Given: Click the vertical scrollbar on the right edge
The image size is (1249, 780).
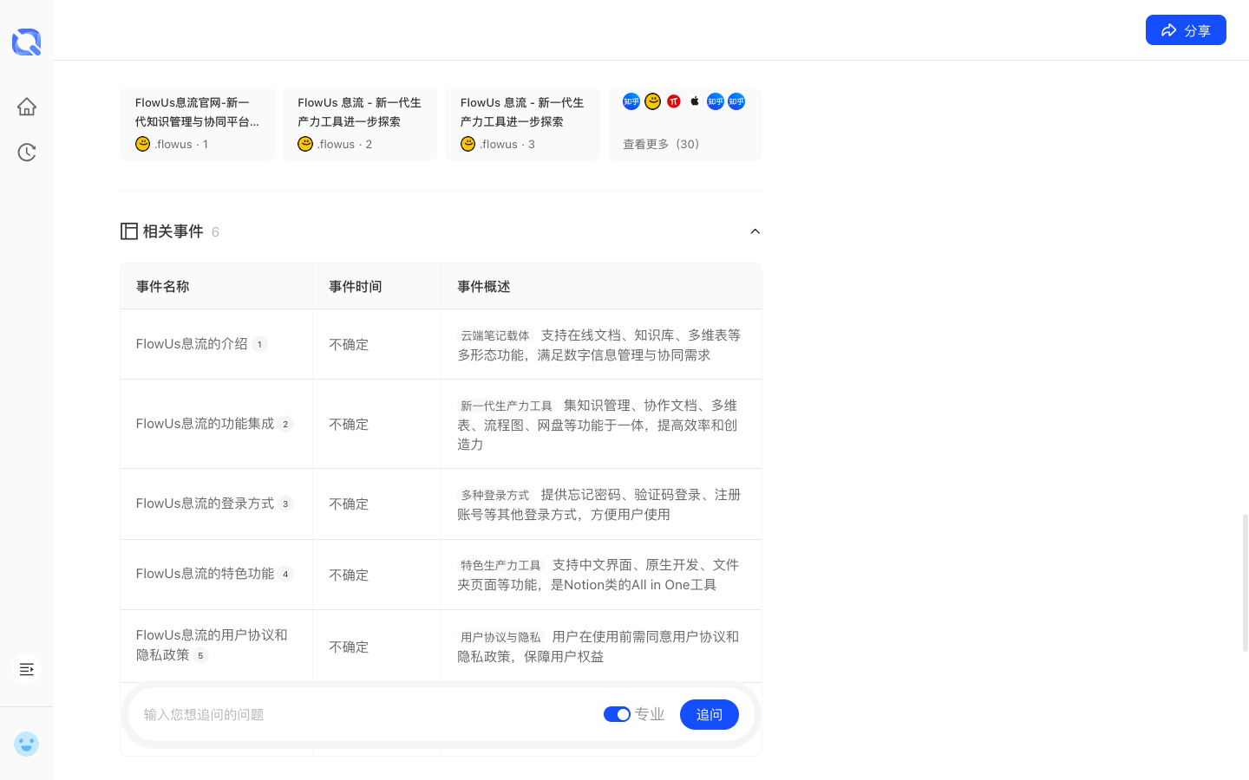Looking at the screenshot, I should [1246, 582].
